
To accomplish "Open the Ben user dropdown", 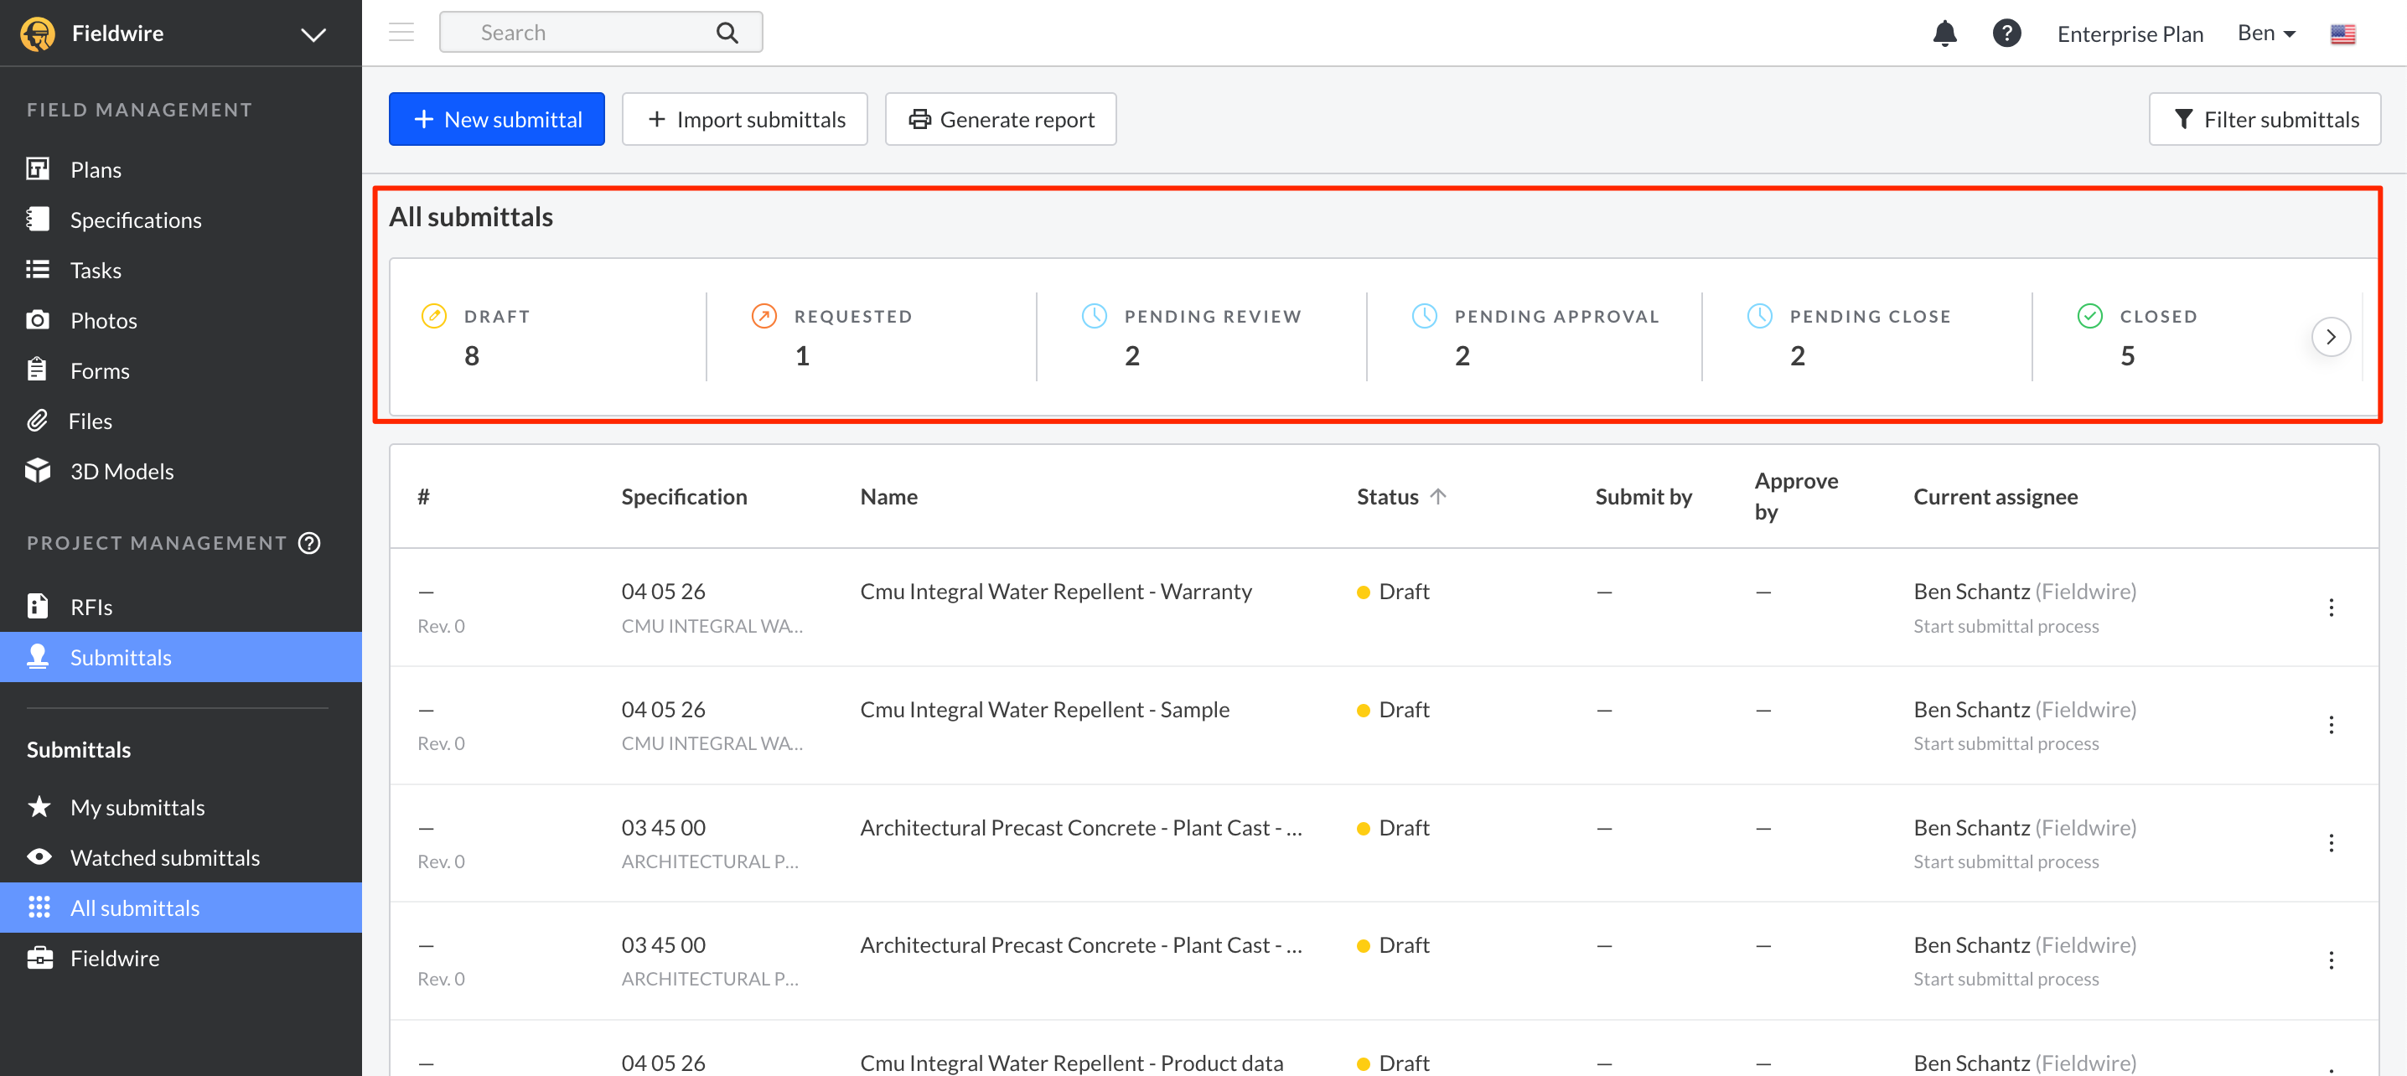I will click(x=2266, y=34).
